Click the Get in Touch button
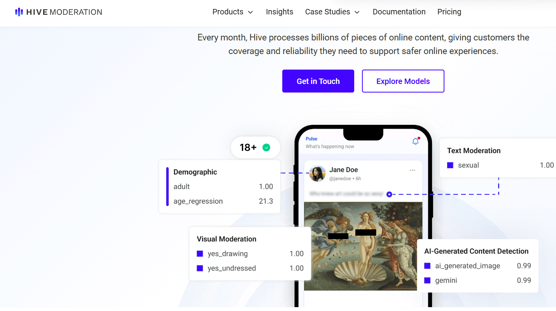 coord(318,81)
